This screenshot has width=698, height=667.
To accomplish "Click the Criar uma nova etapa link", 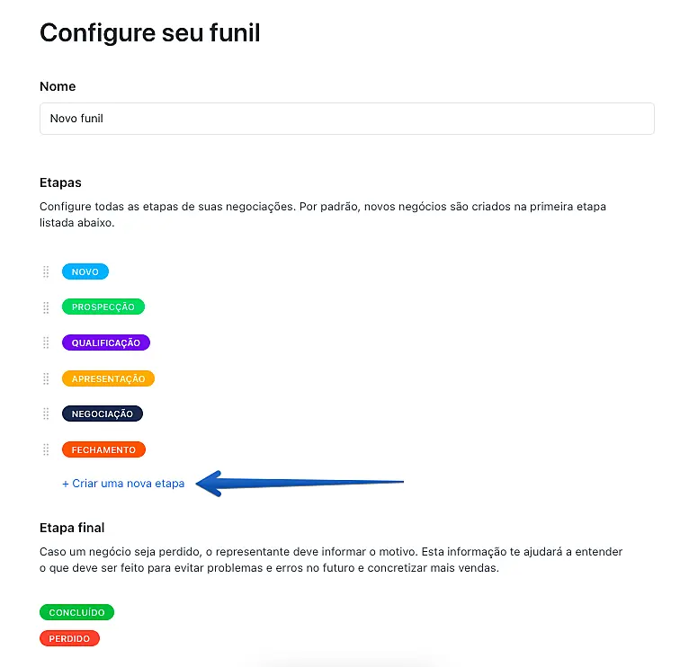I will point(123,484).
